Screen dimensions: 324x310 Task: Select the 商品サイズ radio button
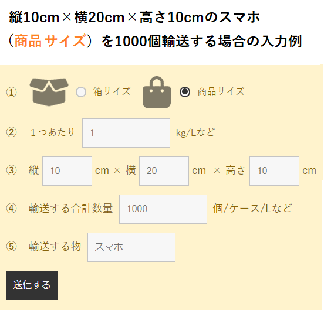point(185,92)
